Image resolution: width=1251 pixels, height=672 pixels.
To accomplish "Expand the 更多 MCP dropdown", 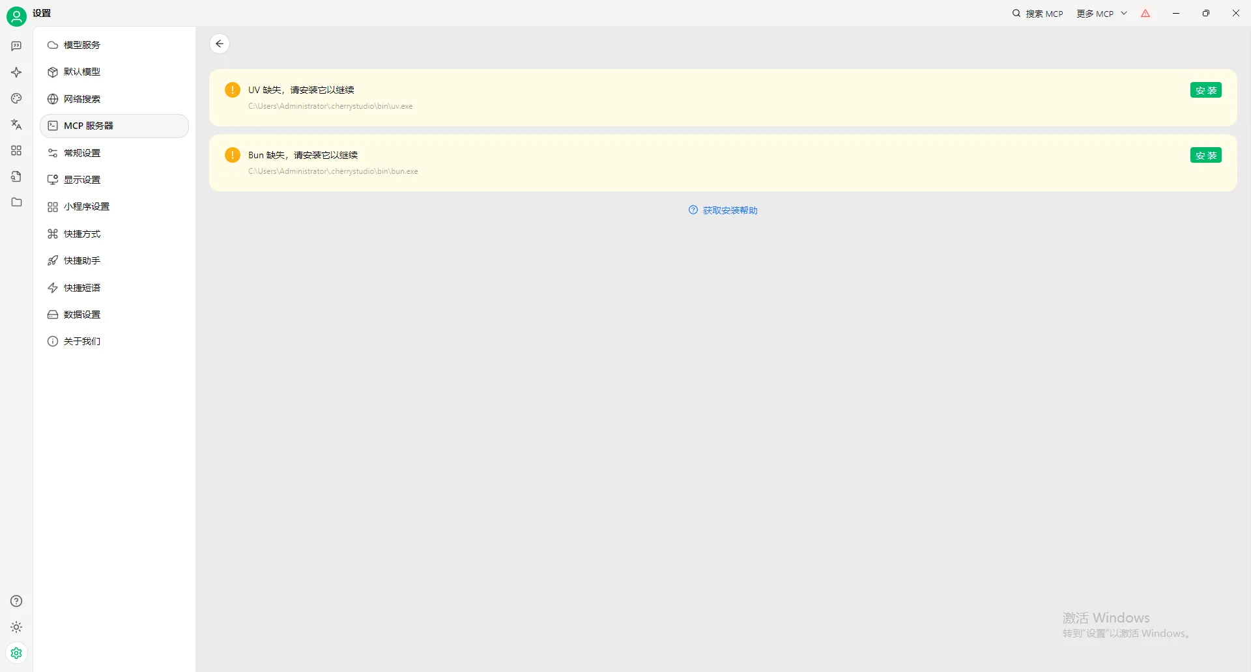I will click(x=1101, y=14).
